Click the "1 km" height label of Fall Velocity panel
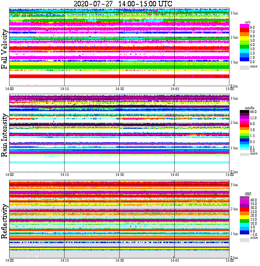The height and width of the screenshot is (266, 260). (234, 62)
